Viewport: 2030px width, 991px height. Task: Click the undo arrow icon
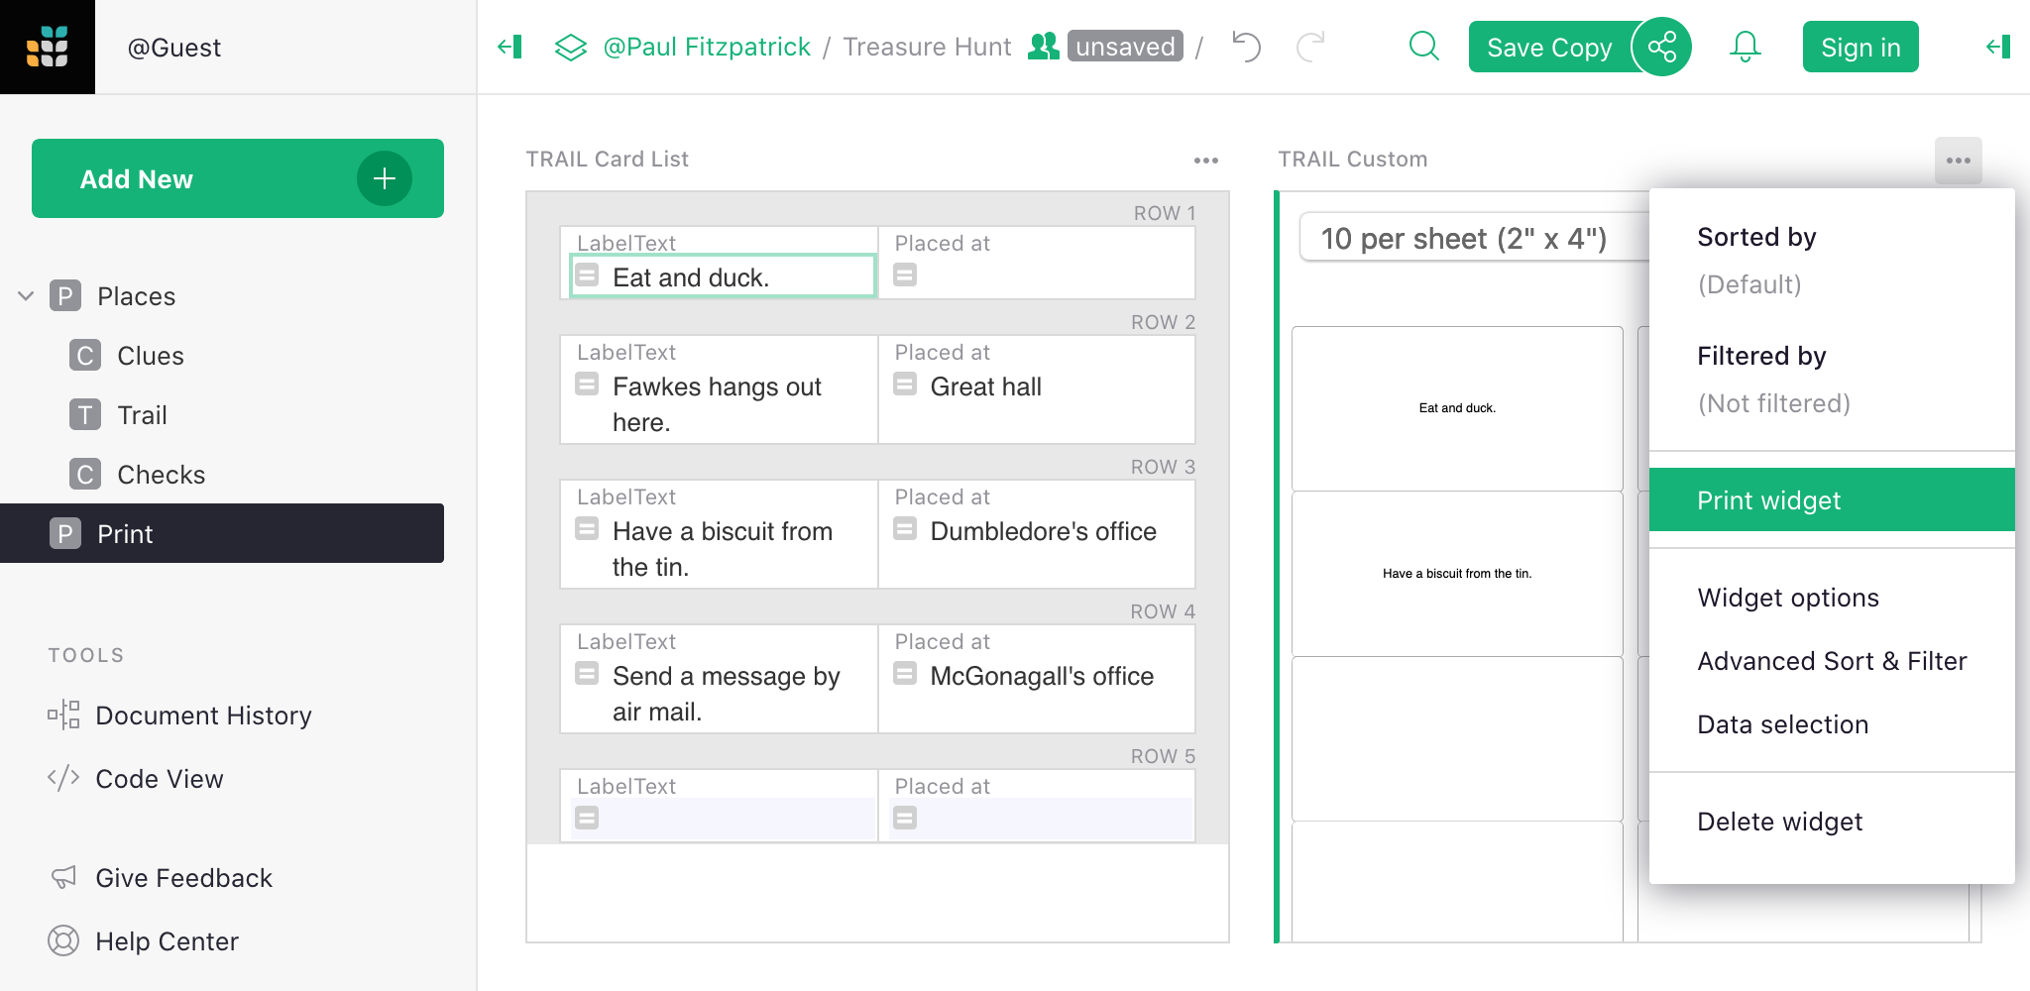pyautogui.click(x=1246, y=47)
